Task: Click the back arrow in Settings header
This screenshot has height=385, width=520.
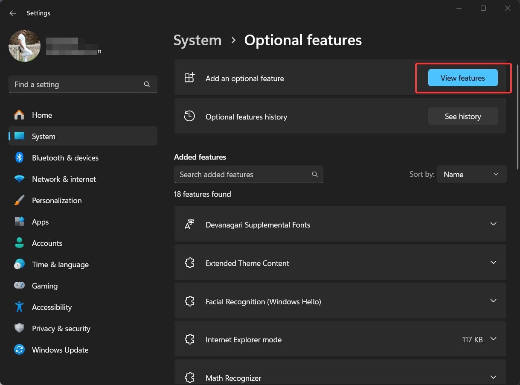Action: pyautogui.click(x=13, y=13)
